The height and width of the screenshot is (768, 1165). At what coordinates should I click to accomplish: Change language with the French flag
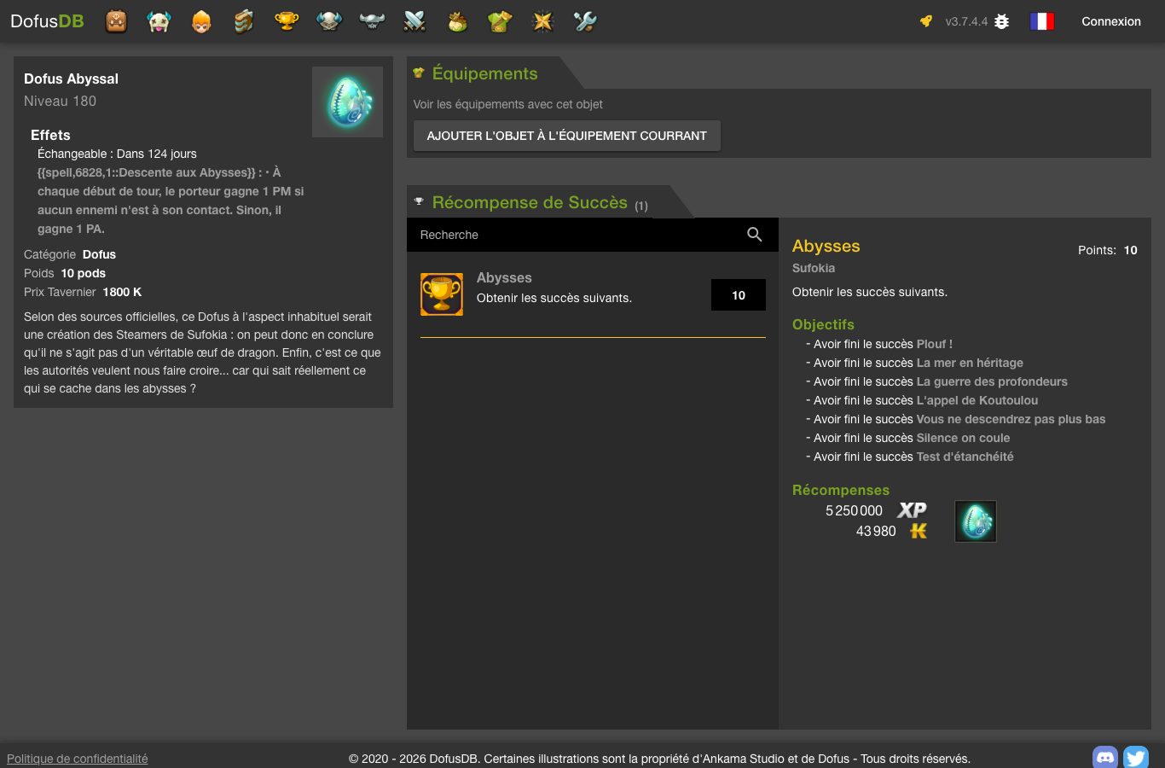pos(1042,21)
